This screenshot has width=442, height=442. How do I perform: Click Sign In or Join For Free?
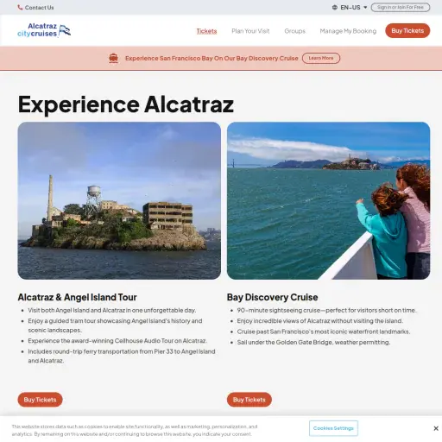click(401, 7)
